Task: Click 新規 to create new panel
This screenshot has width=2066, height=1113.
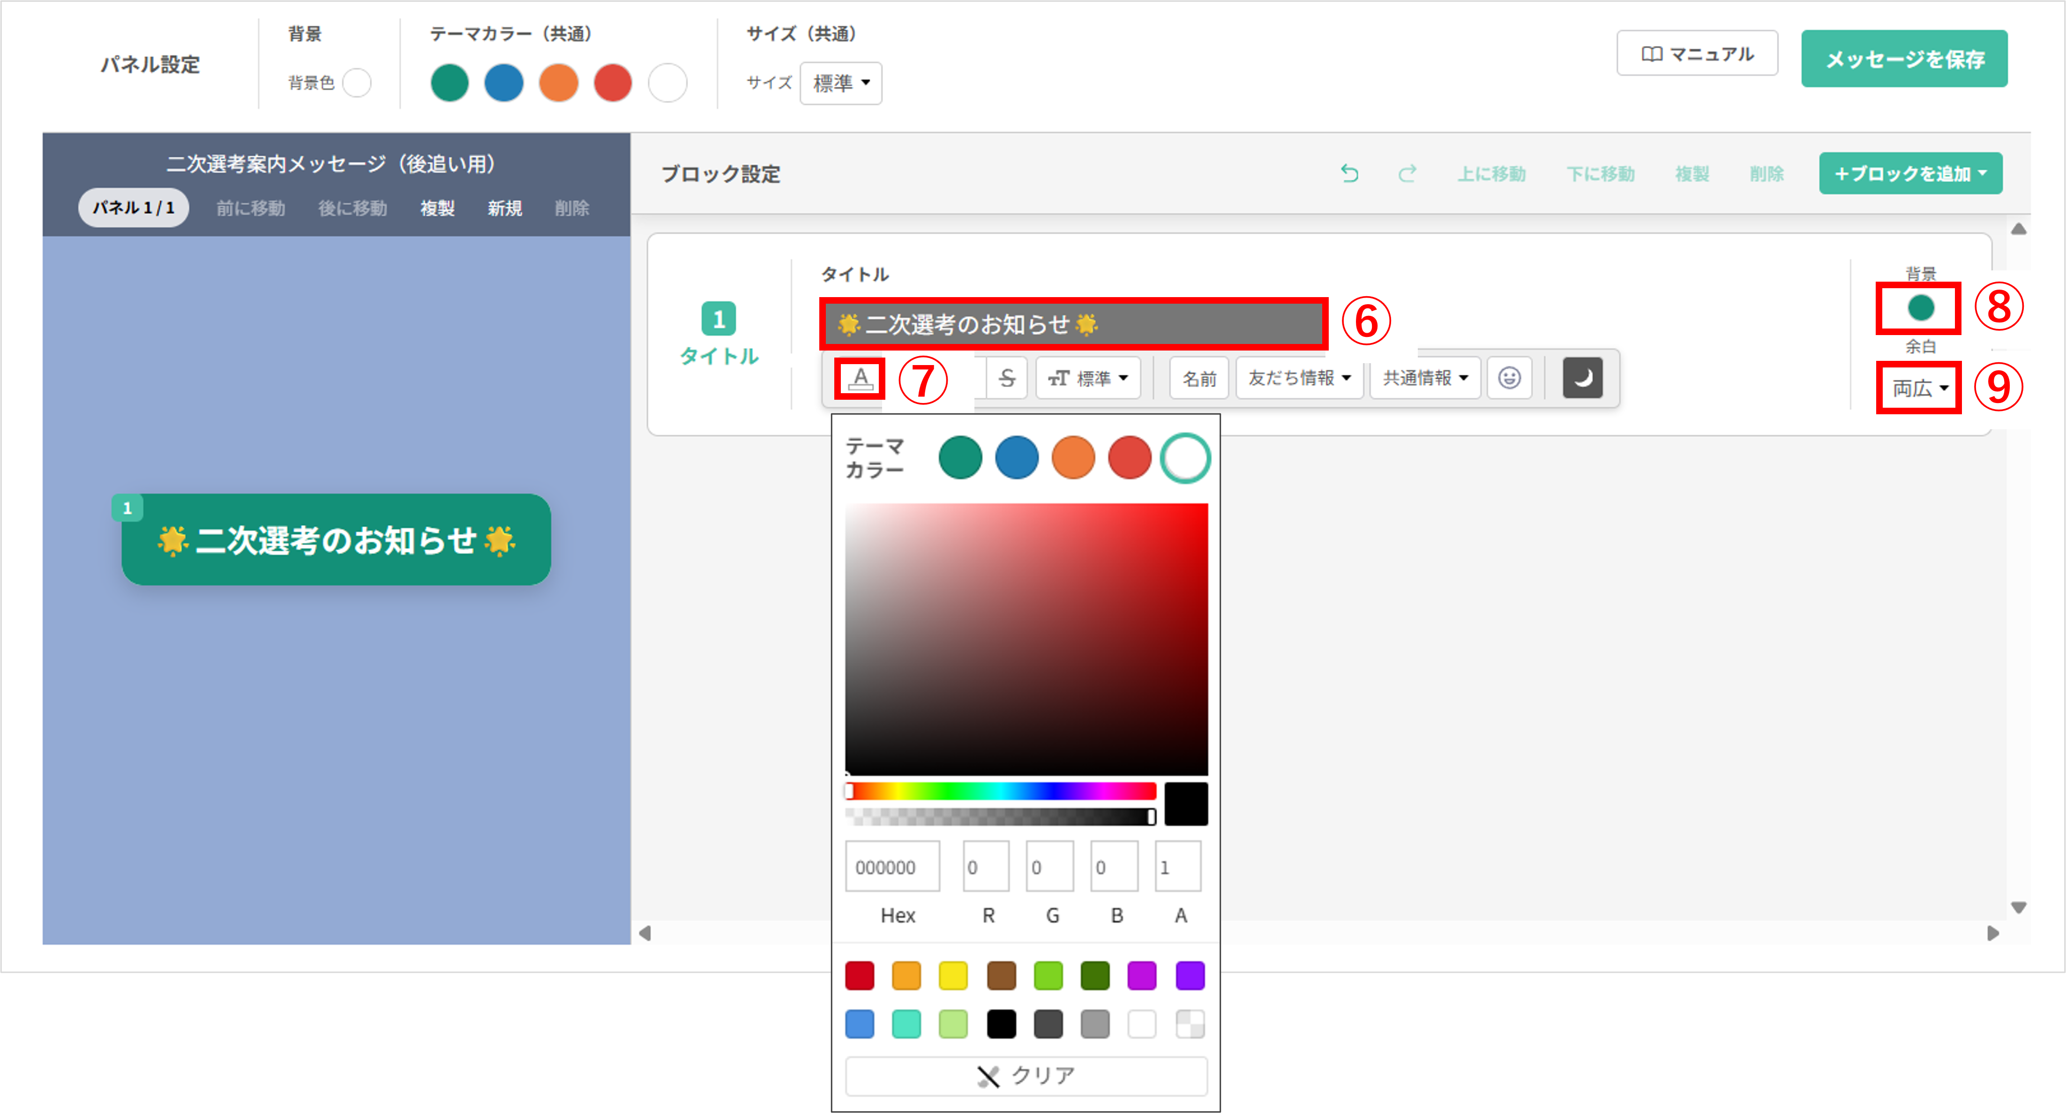Action: click(504, 209)
